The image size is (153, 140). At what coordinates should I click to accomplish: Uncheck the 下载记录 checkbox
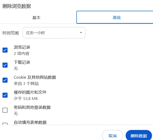tap(5, 65)
